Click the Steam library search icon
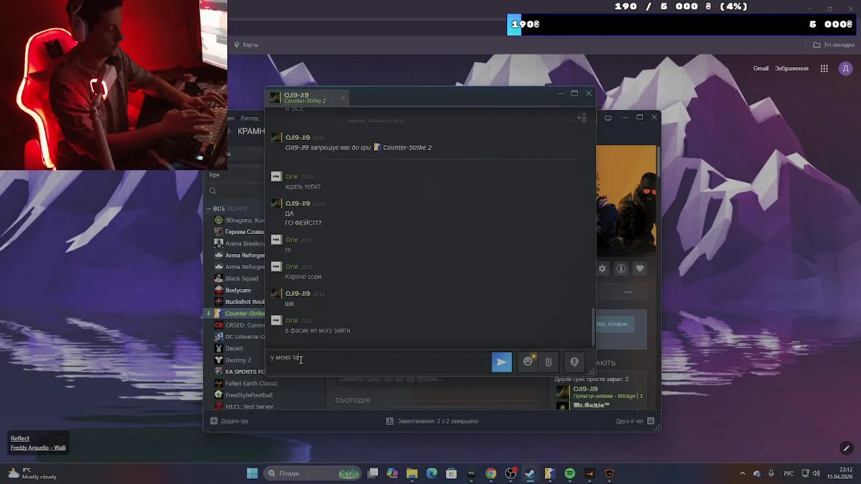861x484 pixels. click(213, 191)
